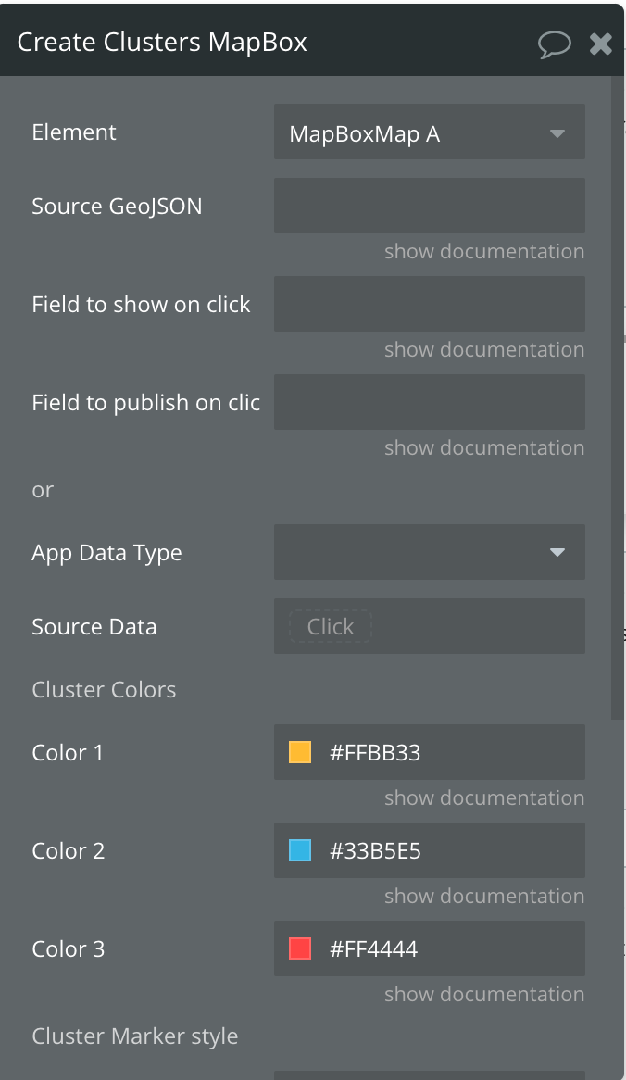The image size is (626, 1080).
Task: Show documentation under Color 3
Action: click(484, 994)
